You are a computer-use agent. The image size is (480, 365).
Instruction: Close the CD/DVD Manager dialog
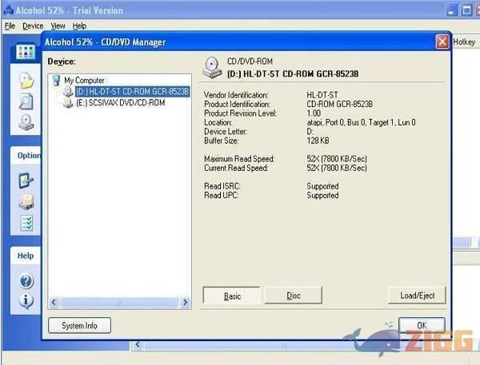click(x=442, y=42)
